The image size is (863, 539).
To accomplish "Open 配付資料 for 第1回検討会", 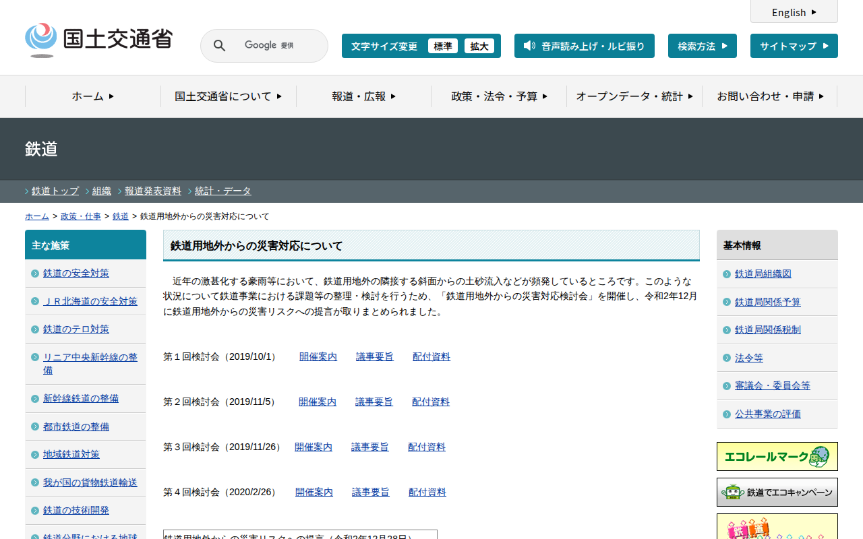I will point(431,356).
